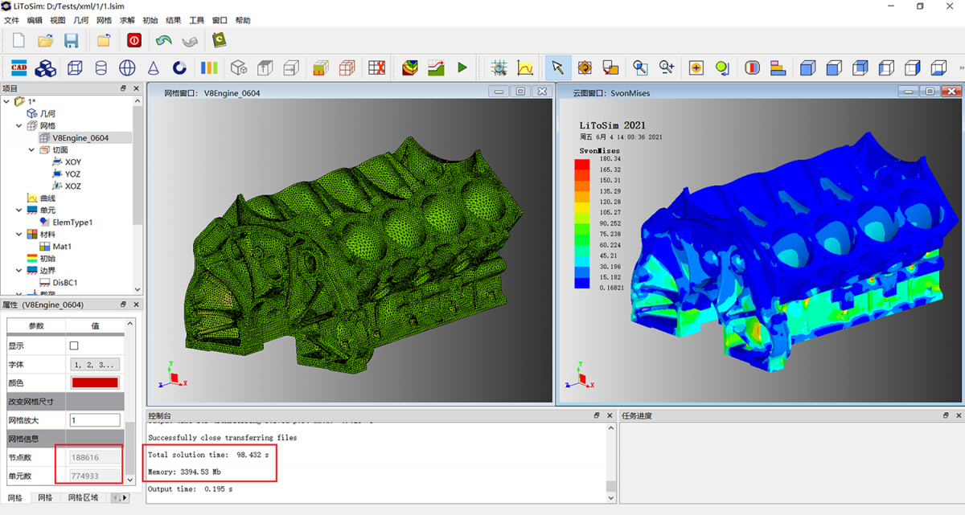This screenshot has width=965, height=515.
Task: Select DisBC1 boundary condition
Action: point(58,282)
